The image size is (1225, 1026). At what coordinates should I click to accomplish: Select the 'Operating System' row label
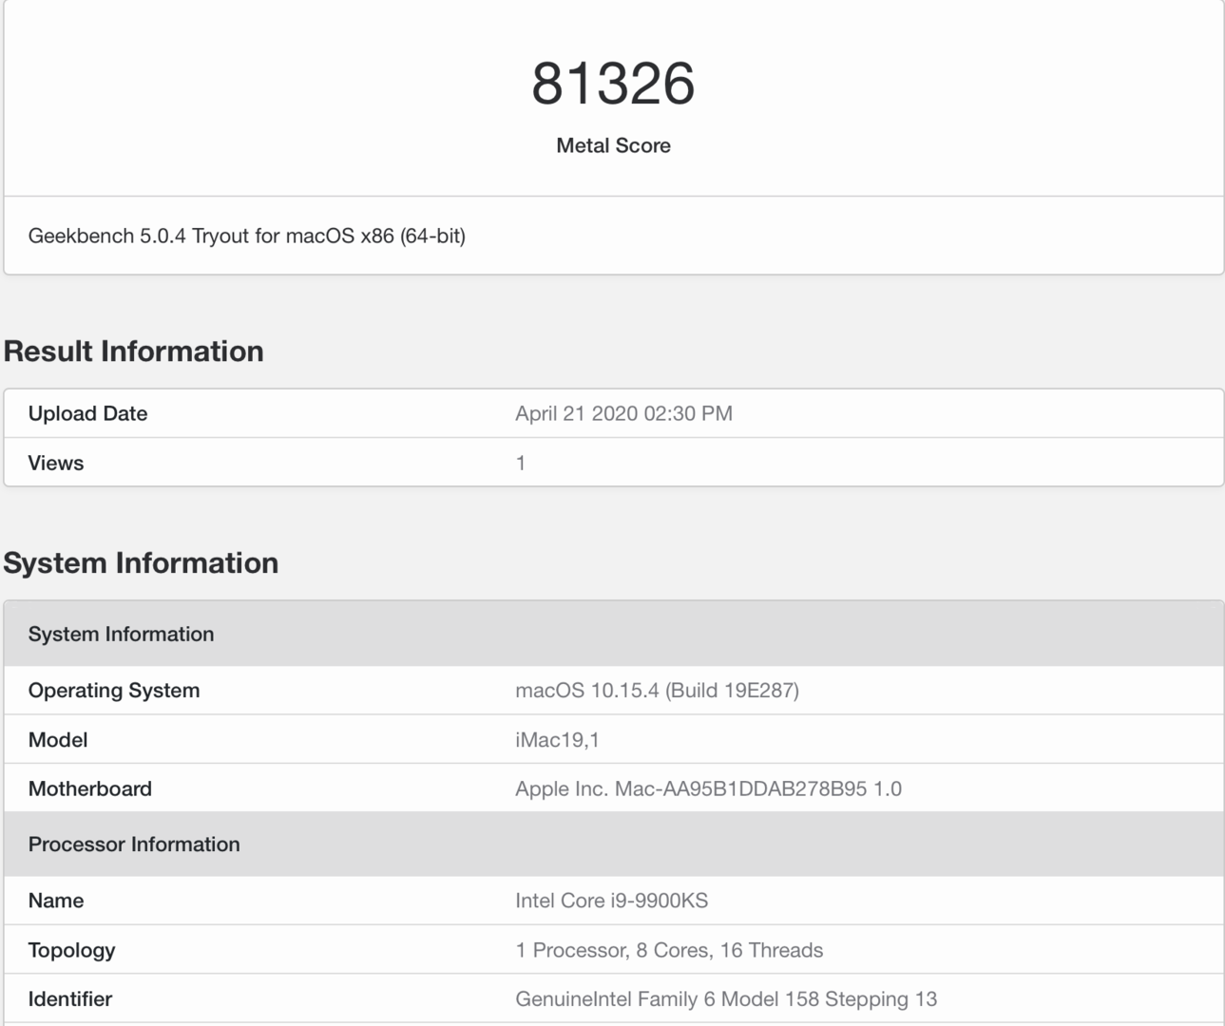click(114, 691)
